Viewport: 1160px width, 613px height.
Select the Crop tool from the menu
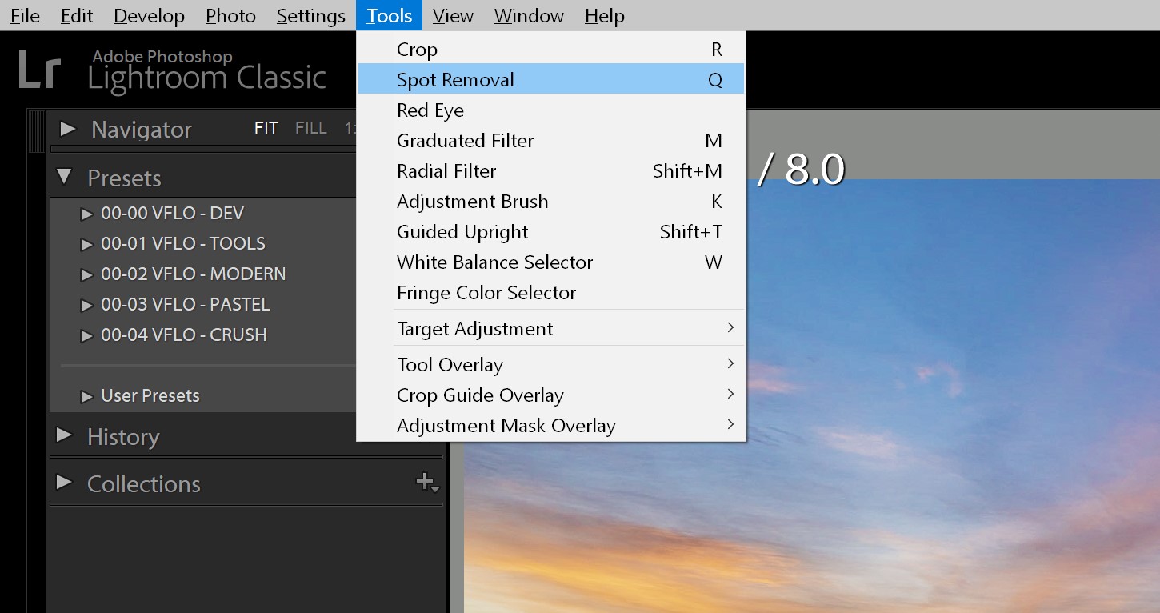(417, 49)
